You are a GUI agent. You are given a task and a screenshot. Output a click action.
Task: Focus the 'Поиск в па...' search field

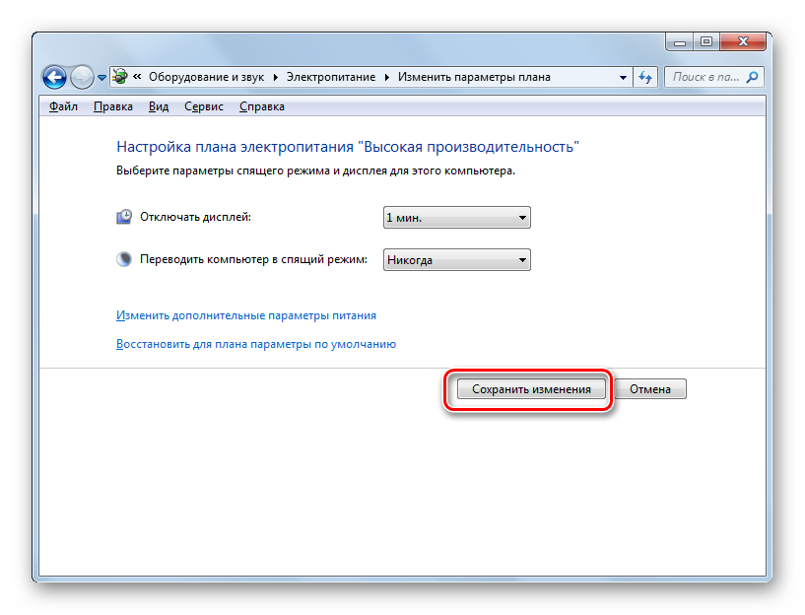pyautogui.click(x=704, y=76)
